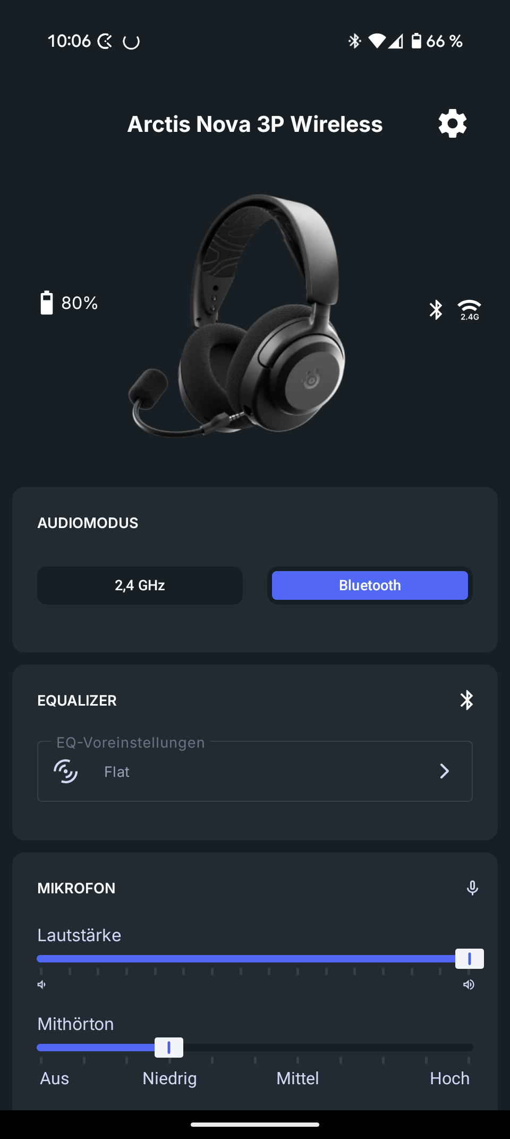Tap the low-volume speaker icon under Lautstärke
This screenshot has width=510, height=1139.
[x=41, y=985]
